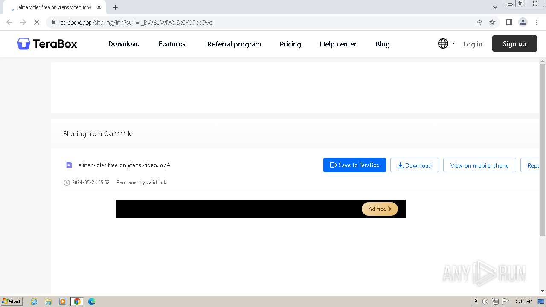Stop loading page button
The width and height of the screenshot is (546, 307).
(x=37, y=22)
